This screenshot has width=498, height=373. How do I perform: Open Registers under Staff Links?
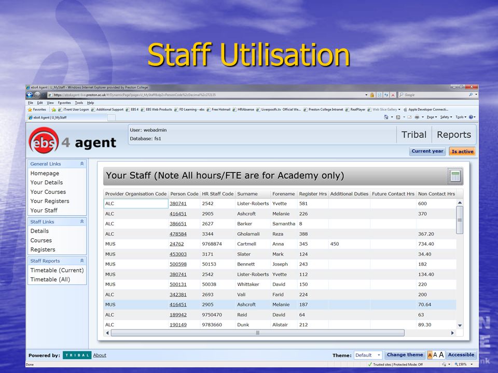(43, 250)
